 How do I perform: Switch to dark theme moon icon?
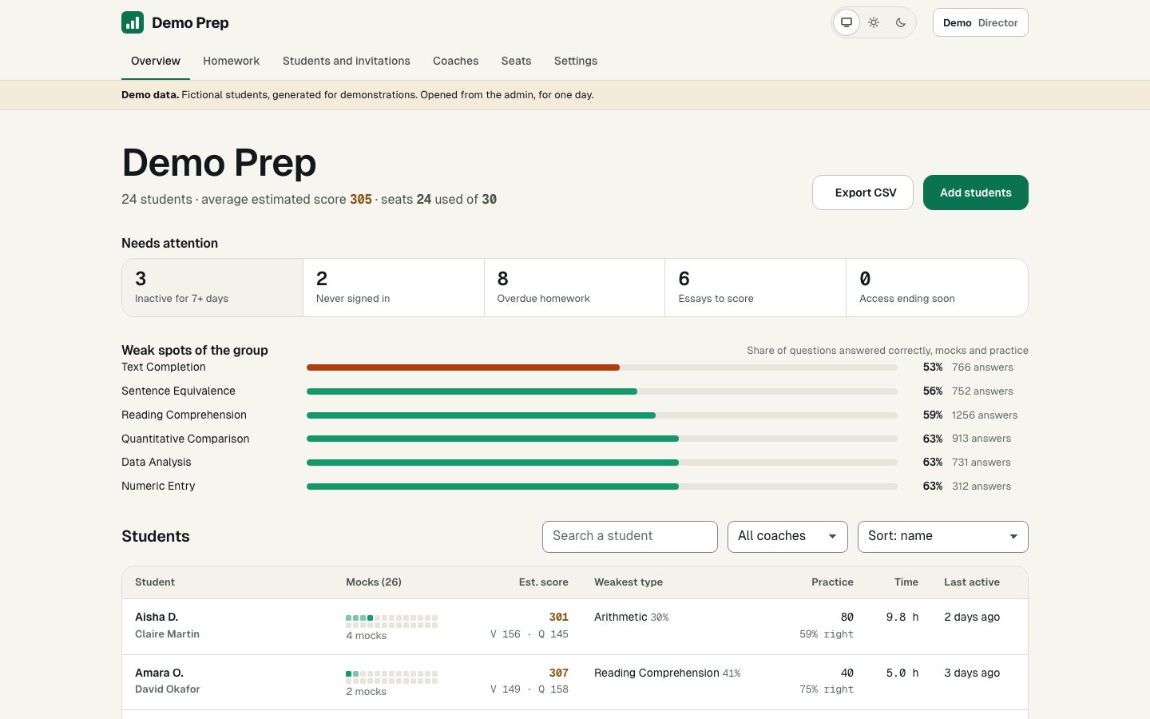coord(901,22)
